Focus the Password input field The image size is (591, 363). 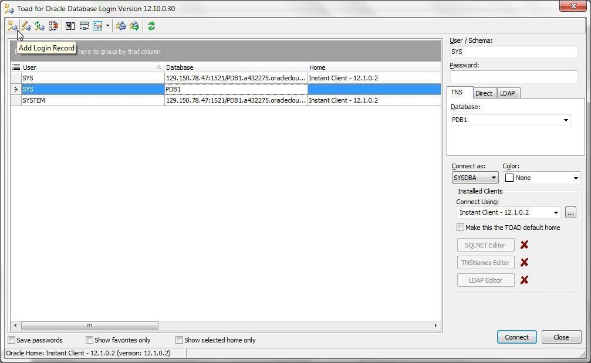click(514, 77)
